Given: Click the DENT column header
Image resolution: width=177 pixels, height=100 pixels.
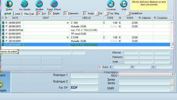Looking at the screenshot, I should pyautogui.click(x=46, y=18).
